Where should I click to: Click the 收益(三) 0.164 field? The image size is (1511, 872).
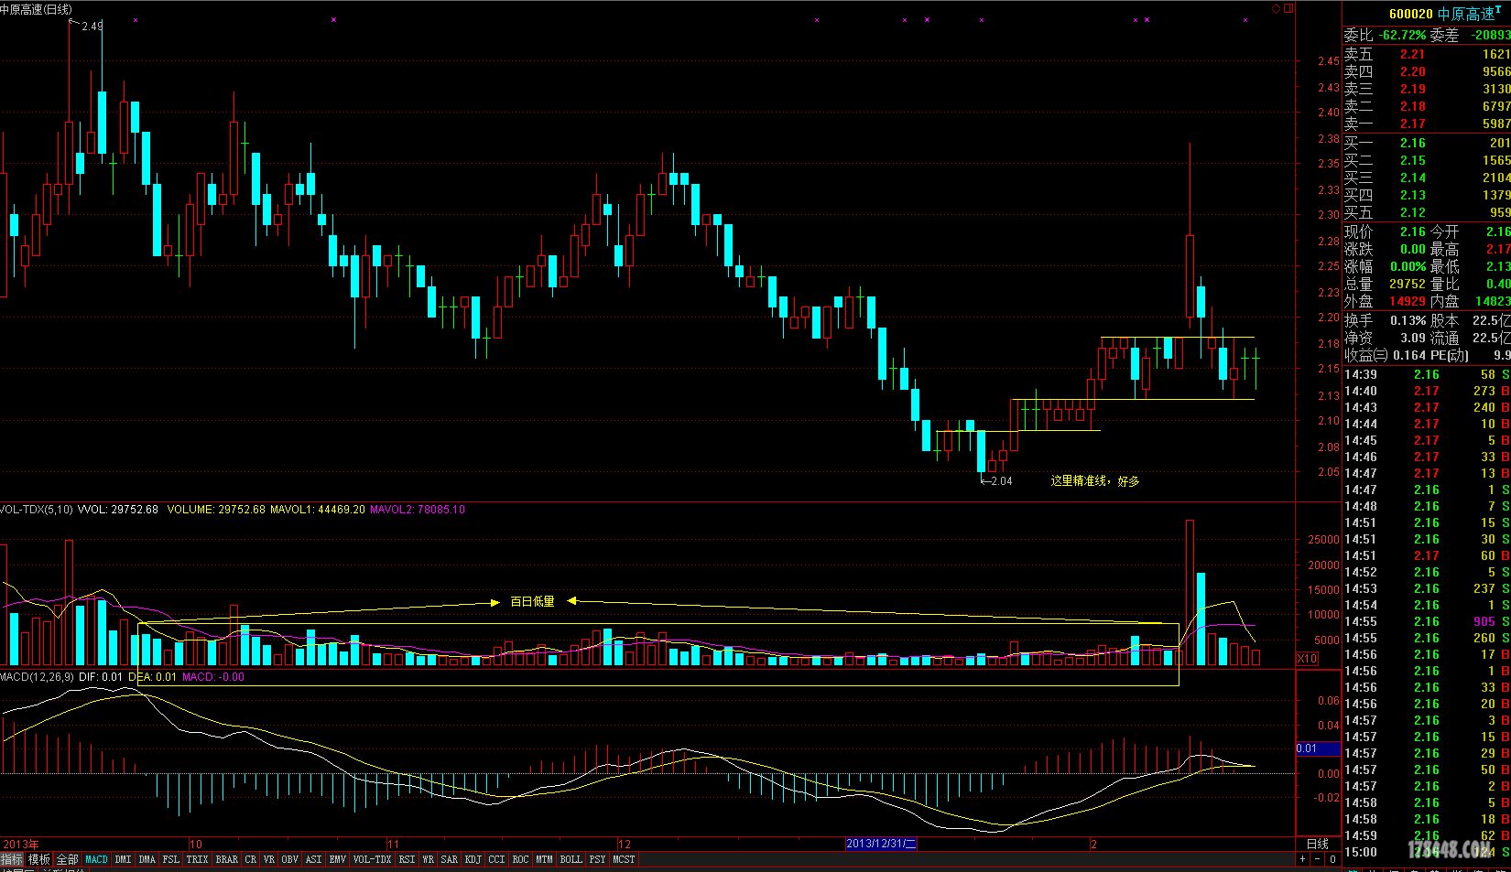tap(1385, 355)
